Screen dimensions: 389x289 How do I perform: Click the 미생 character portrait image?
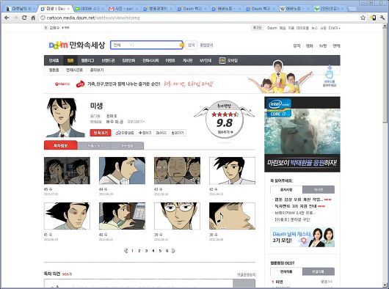click(65, 118)
